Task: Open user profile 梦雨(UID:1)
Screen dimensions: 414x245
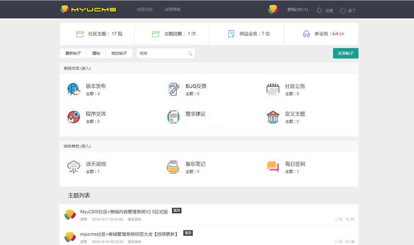Action: (298, 10)
